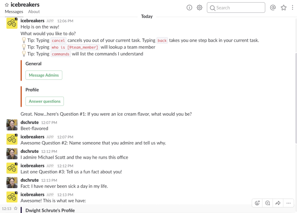Switch to the About tab
297x213 pixels.
tap(34, 12)
